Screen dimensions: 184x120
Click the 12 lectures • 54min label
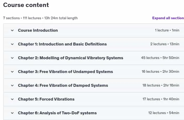[164, 113]
